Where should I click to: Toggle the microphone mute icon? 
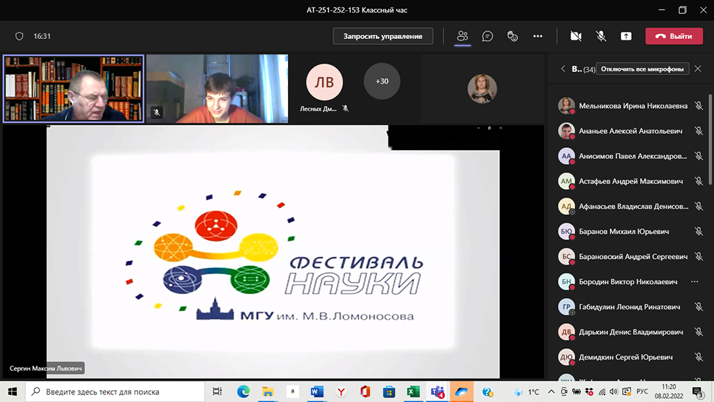[x=601, y=36]
